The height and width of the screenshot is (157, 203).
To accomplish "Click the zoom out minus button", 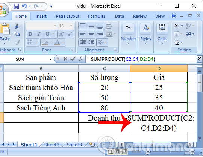I will (148, 152).
